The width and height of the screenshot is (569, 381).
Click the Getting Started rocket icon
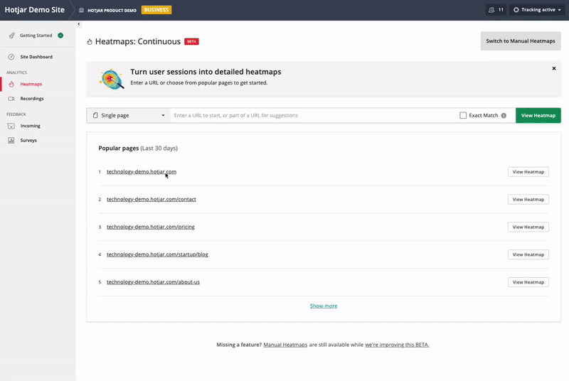(11, 36)
